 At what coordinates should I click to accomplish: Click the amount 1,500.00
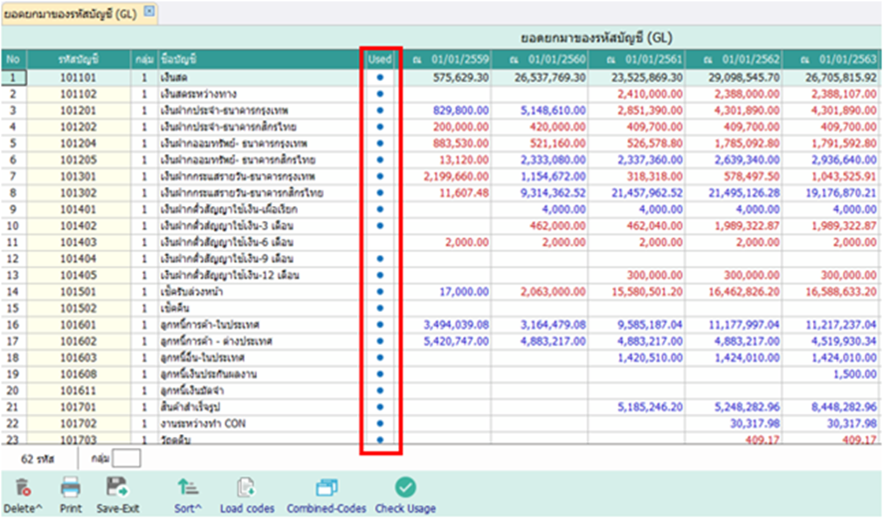[855, 375]
